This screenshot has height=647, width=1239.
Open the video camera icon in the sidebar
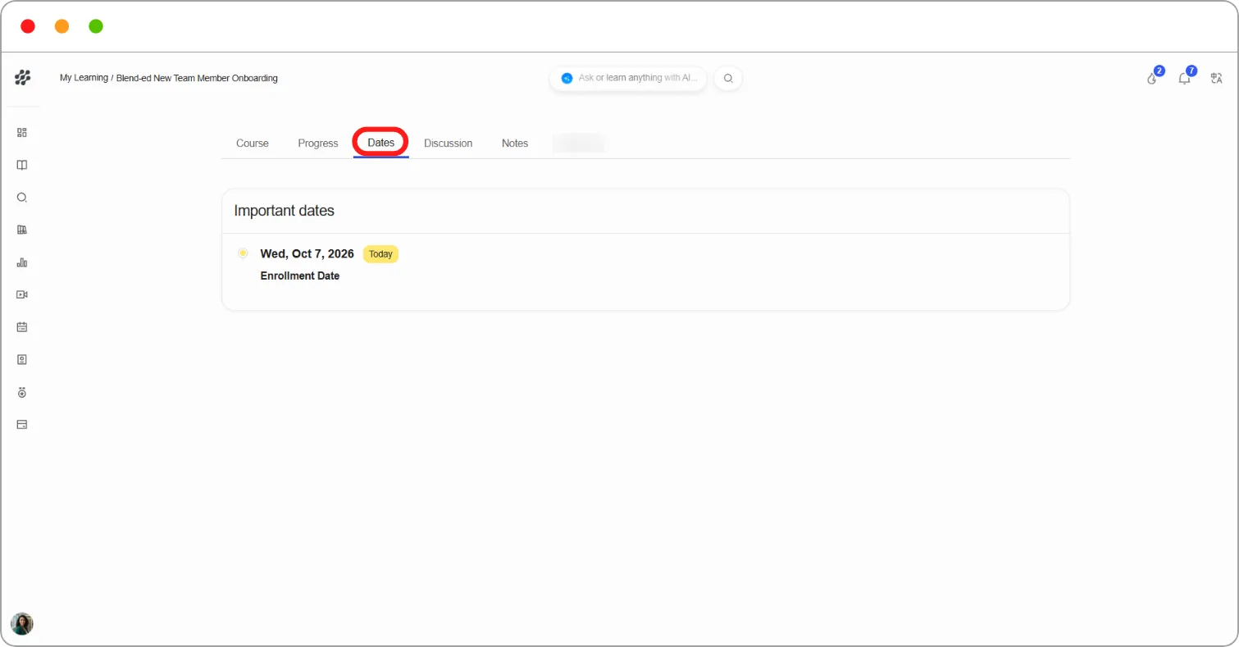tap(22, 294)
